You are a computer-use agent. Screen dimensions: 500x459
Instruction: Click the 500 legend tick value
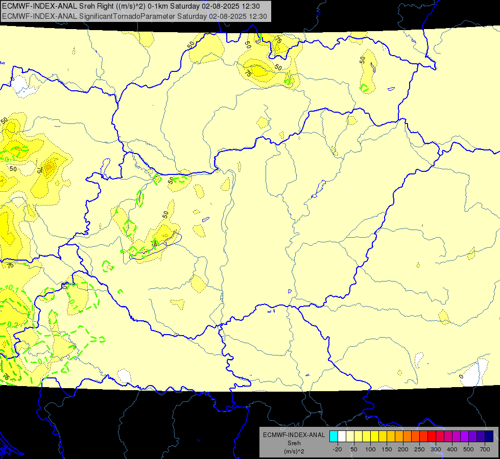point(468,449)
